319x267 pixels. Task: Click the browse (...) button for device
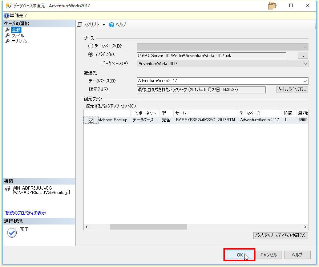coord(303,56)
